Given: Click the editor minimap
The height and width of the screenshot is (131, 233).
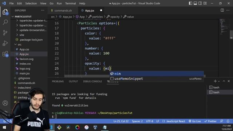Looking at the screenshot, I should click(x=224, y=27).
